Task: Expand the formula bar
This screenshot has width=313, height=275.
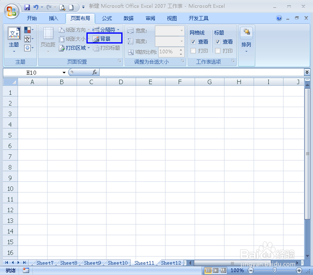Action: point(307,72)
